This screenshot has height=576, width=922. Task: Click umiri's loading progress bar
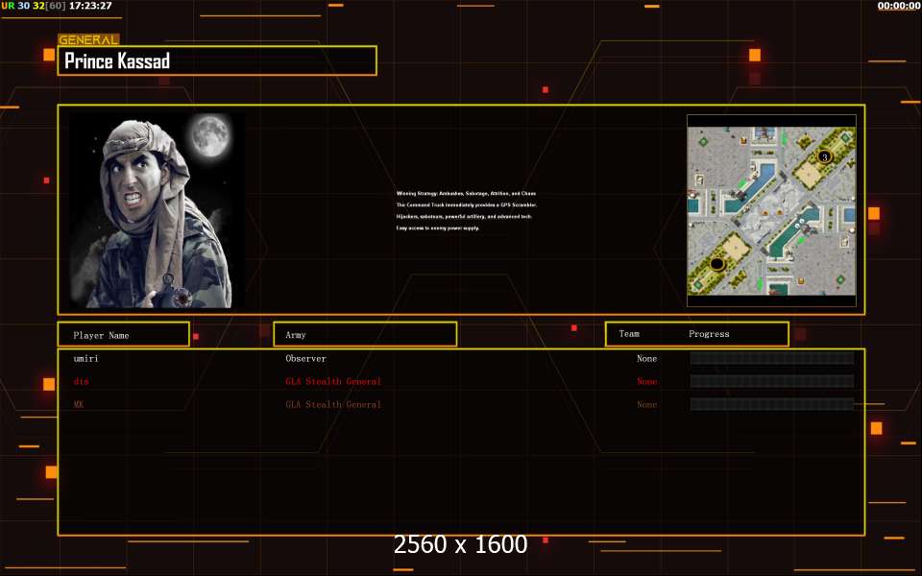point(772,358)
